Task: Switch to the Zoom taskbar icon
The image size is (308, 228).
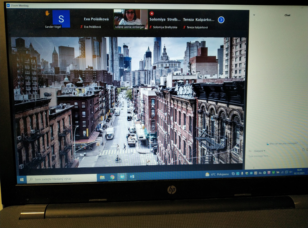Action: click(122, 177)
